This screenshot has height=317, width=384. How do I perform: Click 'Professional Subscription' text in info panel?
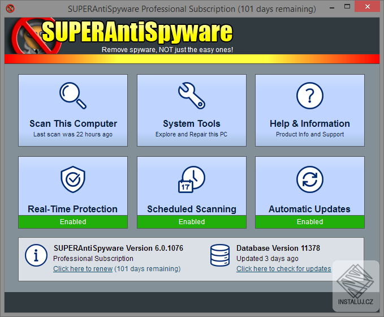[93, 258]
